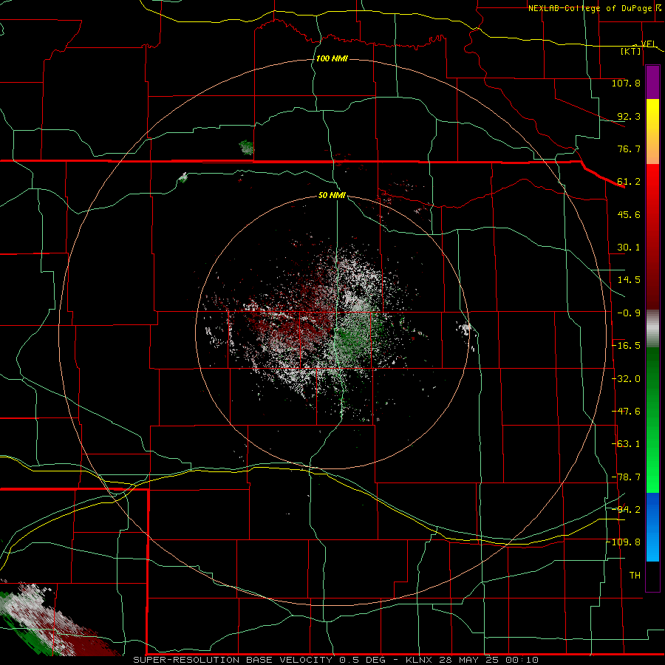Click the -47.6 velocity scale value
The width and height of the screenshot is (665, 665).
click(x=627, y=412)
